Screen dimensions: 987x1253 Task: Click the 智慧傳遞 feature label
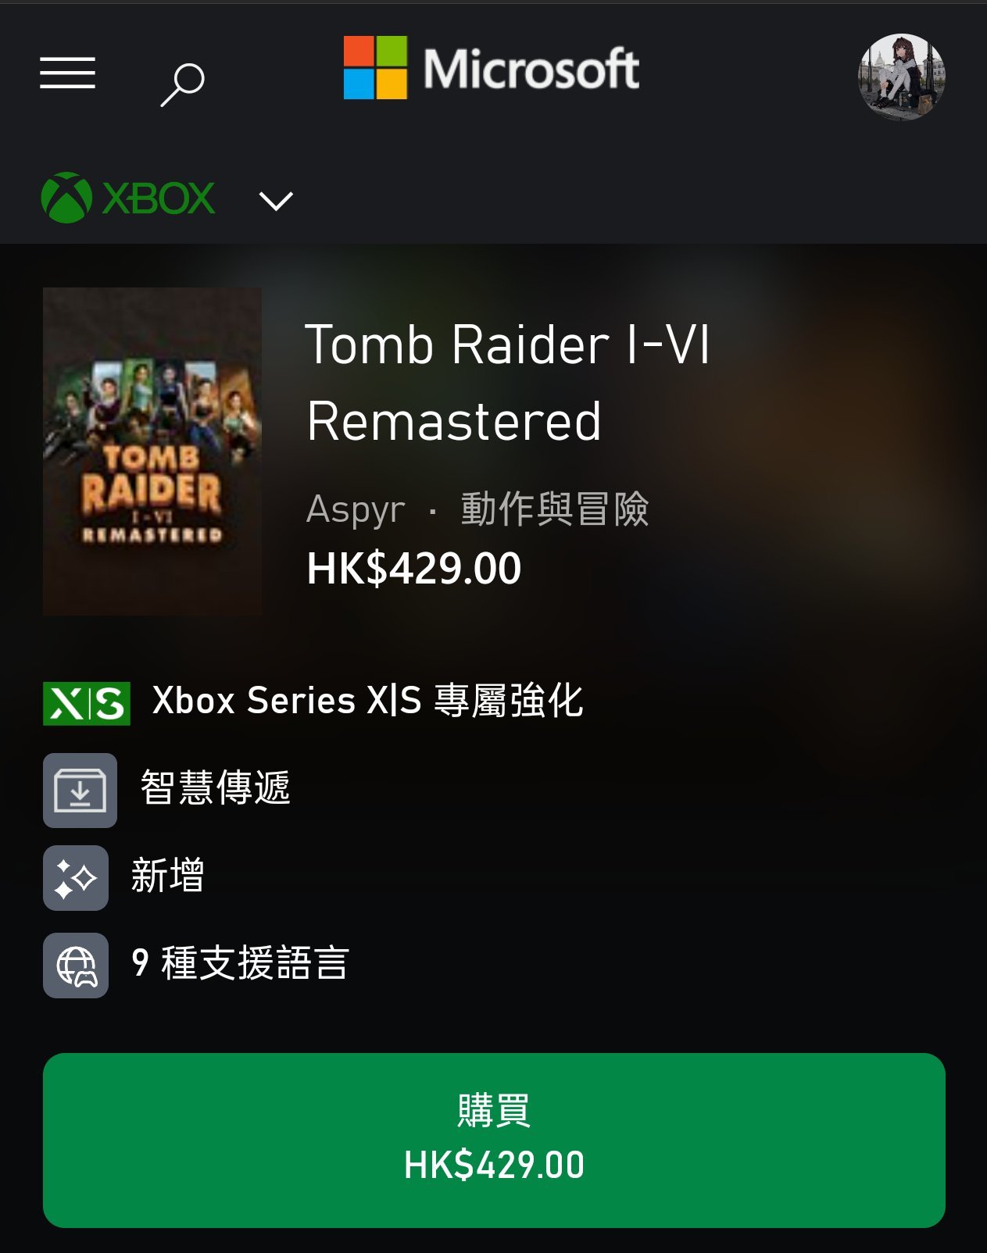[x=216, y=787]
